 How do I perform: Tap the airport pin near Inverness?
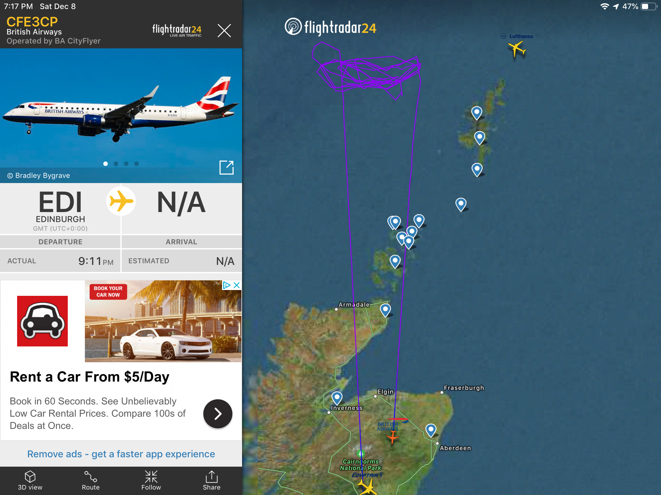tap(337, 398)
